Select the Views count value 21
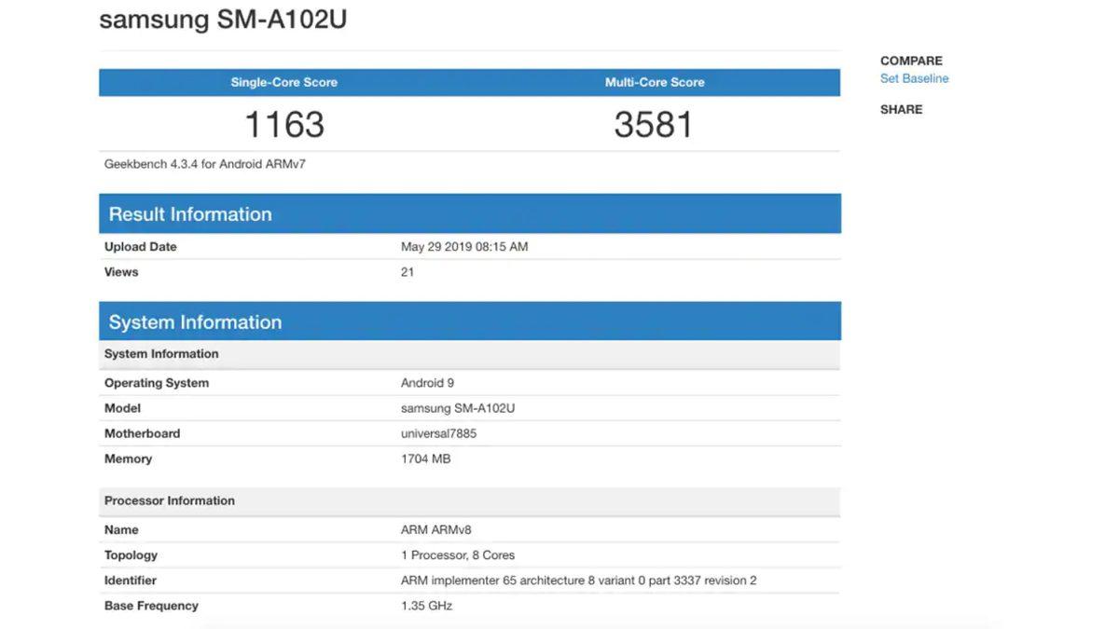Screen dimensions: 1119x629 pos(408,271)
